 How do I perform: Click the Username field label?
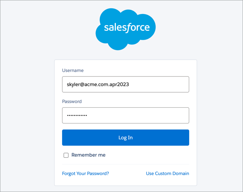tap(73, 70)
